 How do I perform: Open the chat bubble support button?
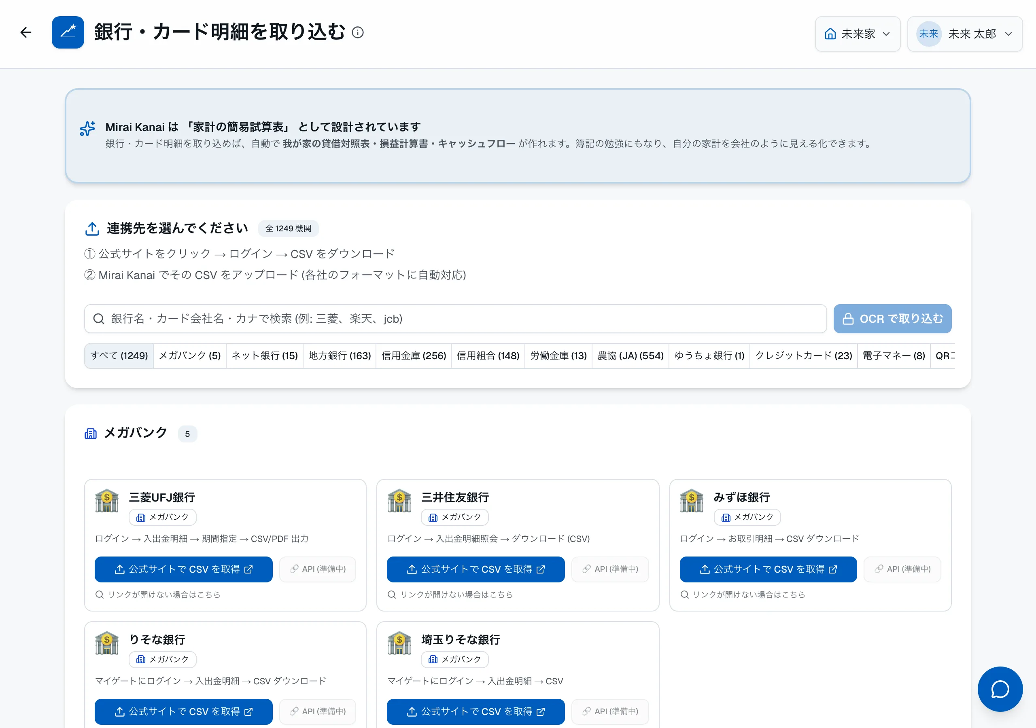pos(1000,689)
